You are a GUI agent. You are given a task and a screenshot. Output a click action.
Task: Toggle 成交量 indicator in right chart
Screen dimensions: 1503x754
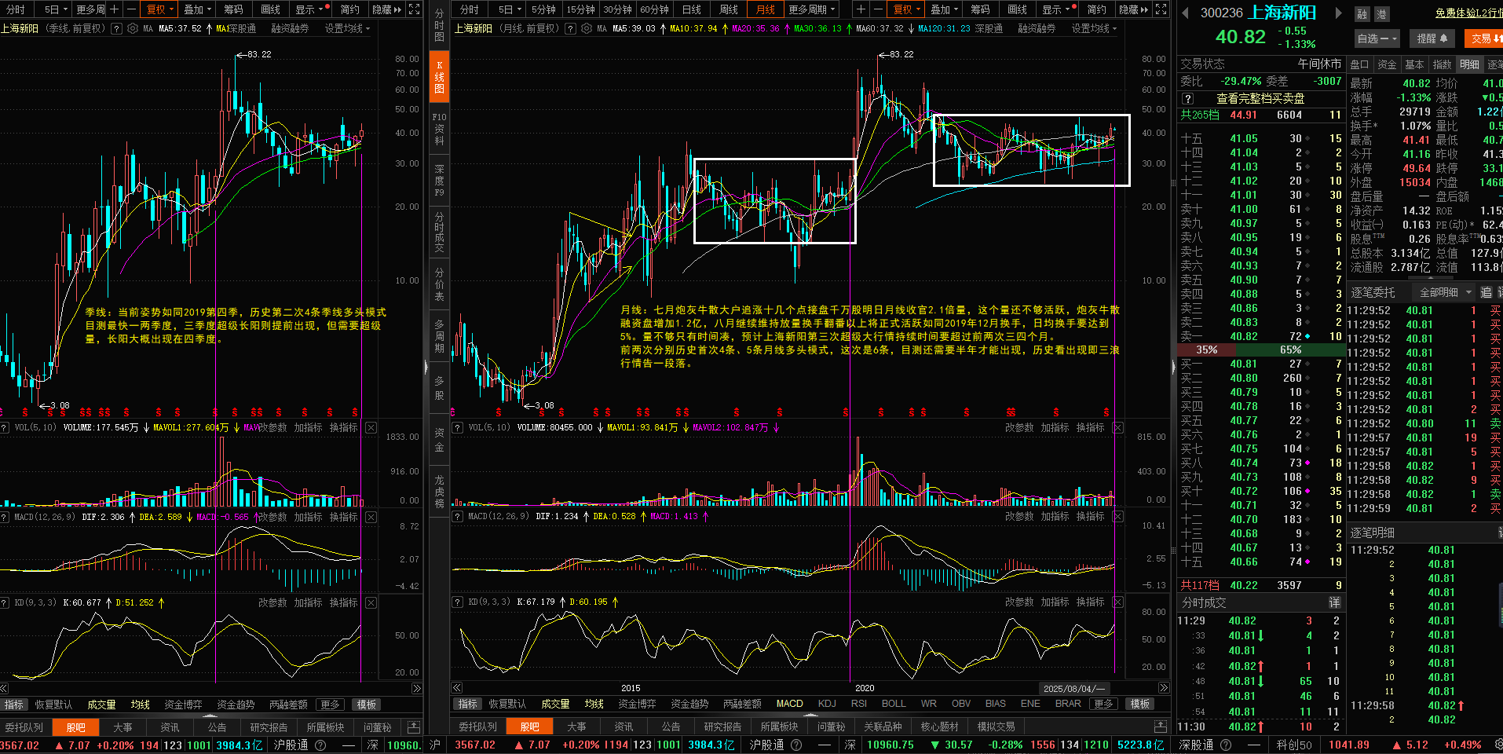coord(555,704)
